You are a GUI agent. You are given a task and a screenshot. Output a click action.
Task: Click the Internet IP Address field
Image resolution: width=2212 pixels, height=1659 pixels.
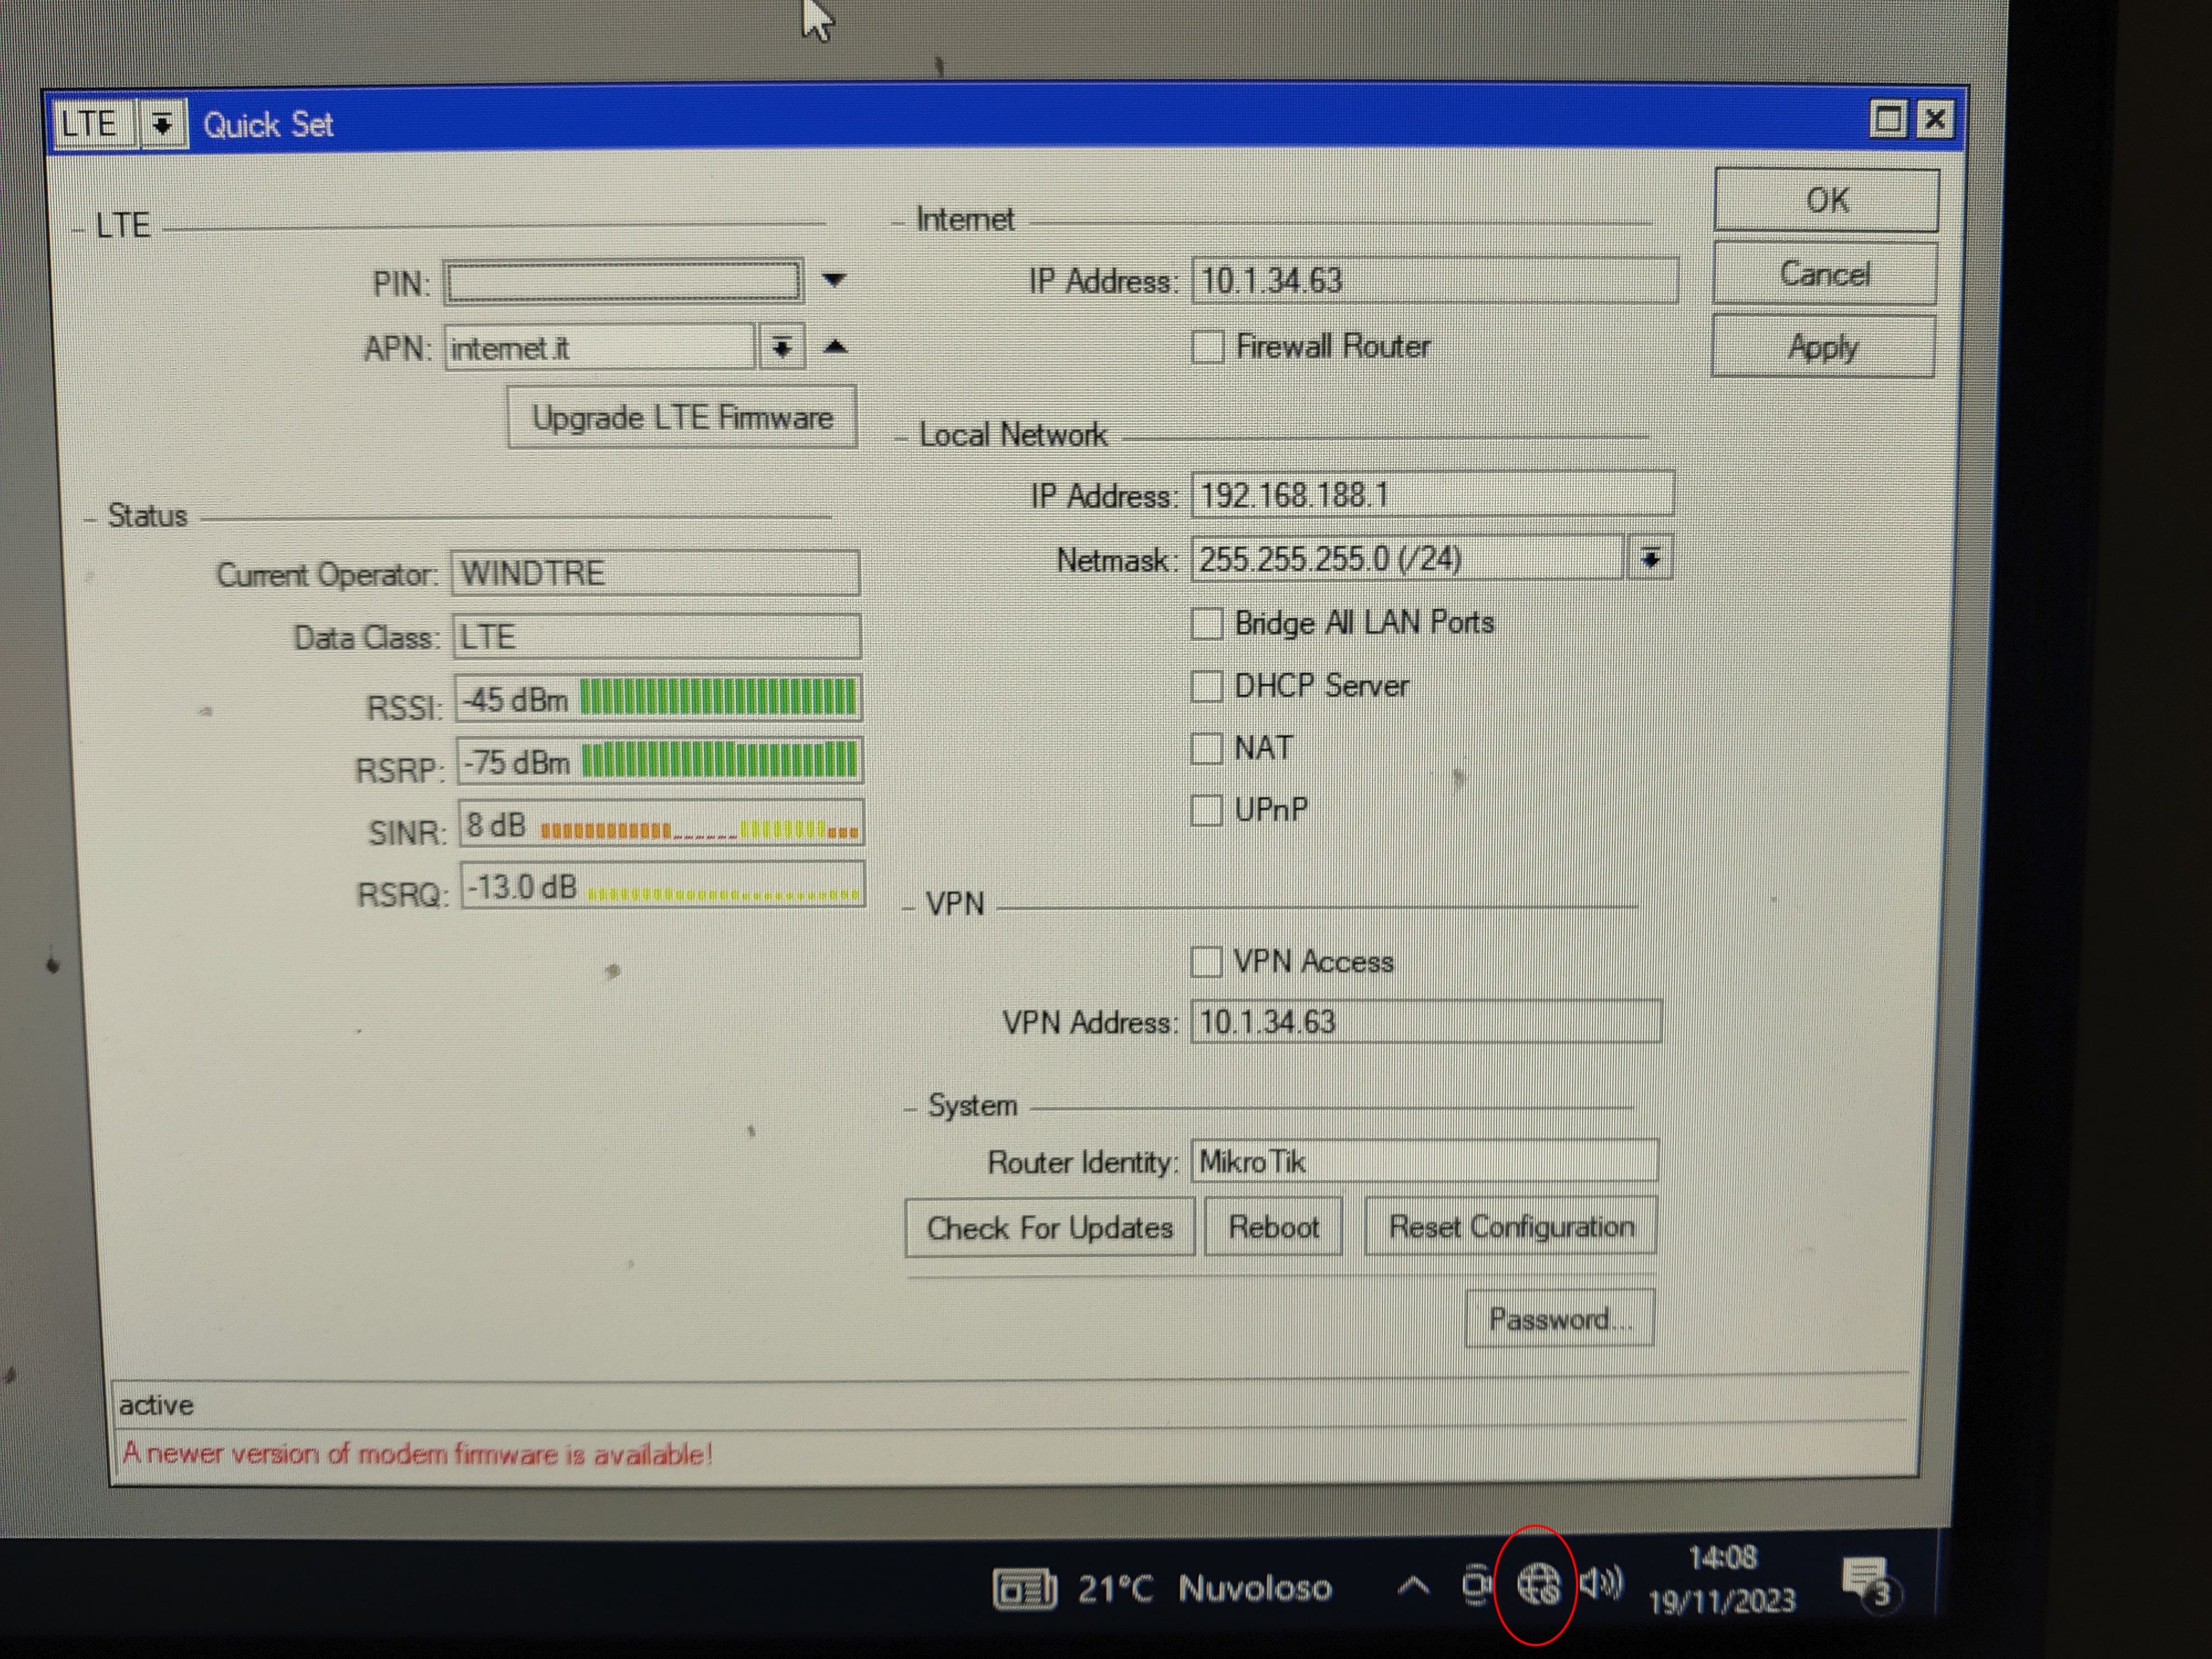pyautogui.click(x=1434, y=281)
